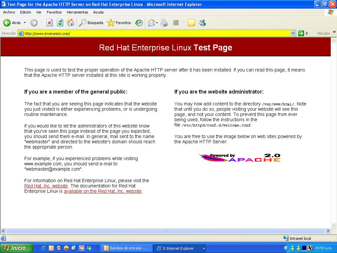Follow the Red Hat, Inc. website link
This screenshot has width=337, height=253.
click(x=46, y=186)
